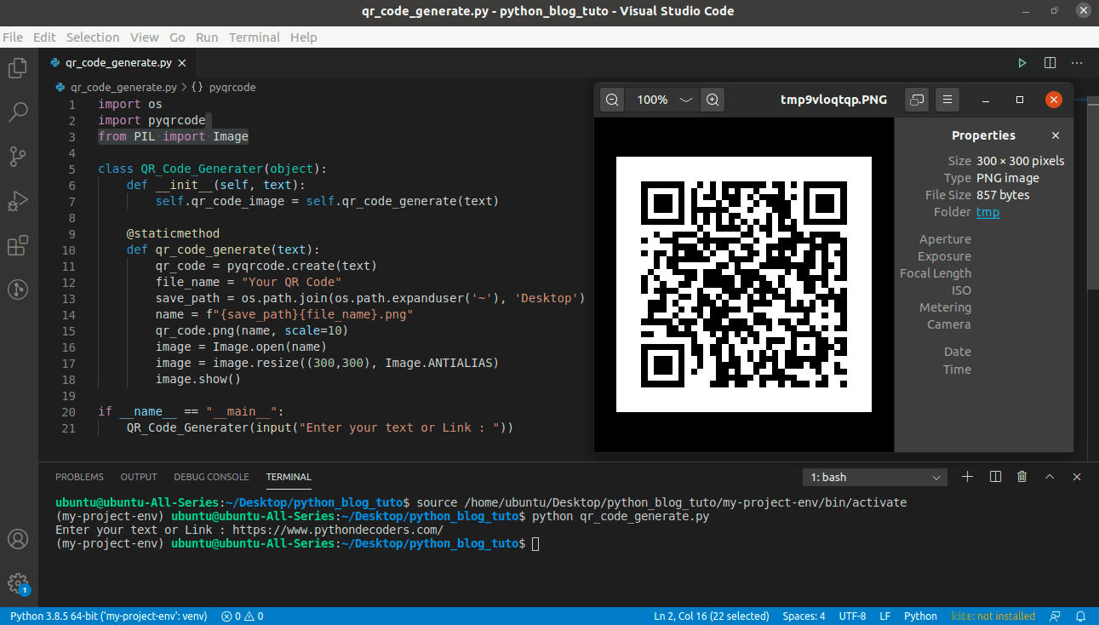Close the qr_code_generate.py editor tab

pyautogui.click(x=184, y=63)
